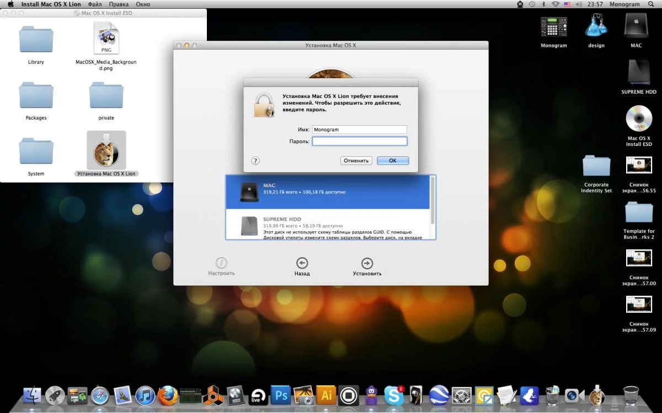This screenshot has height=413, width=662.
Task: Click the Назад back arrow icon
Action: point(302,264)
